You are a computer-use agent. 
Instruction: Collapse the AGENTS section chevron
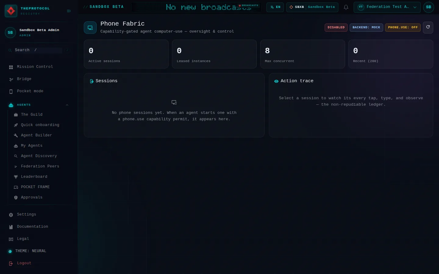(x=67, y=105)
